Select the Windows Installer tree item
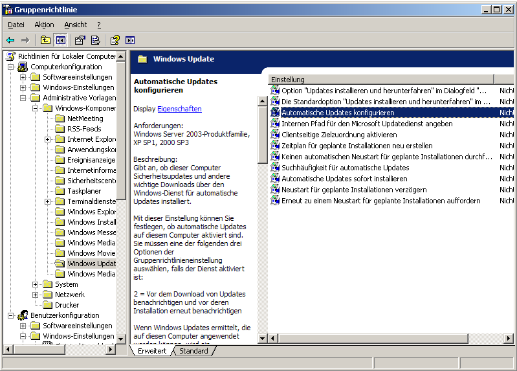The height and width of the screenshot is (371, 517). click(x=91, y=222)
